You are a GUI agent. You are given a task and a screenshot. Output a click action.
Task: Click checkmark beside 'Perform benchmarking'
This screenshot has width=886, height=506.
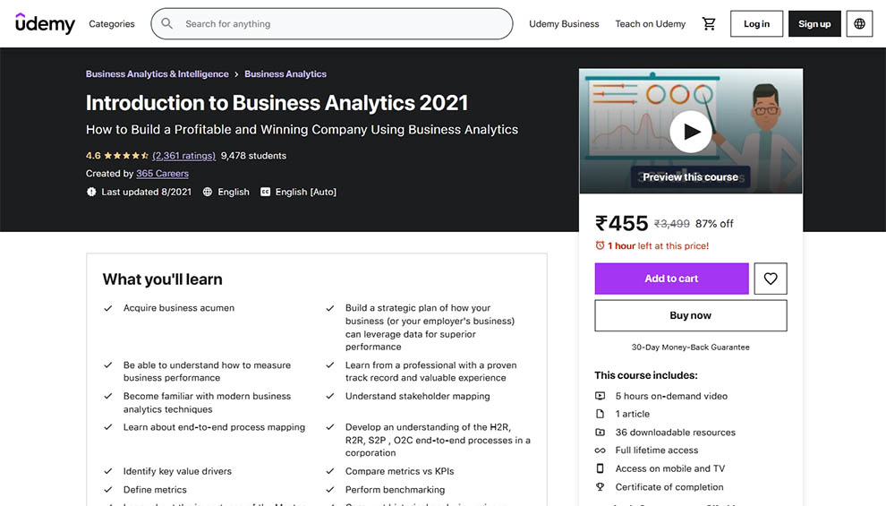click(330, 490)
